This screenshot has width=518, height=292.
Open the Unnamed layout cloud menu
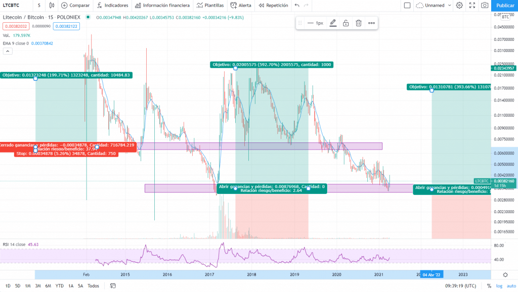pyautogui.click(x=433, y=5)
